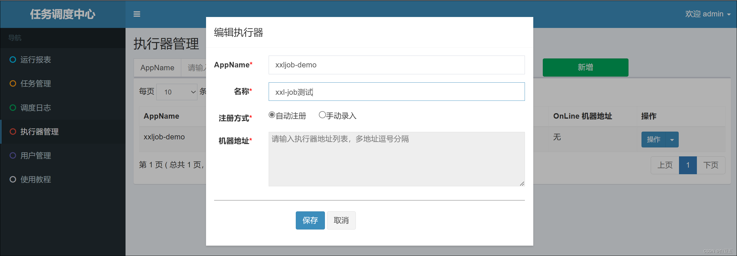Viewport: 737px width, 256px height.
Task: Select page 1 in pagination
Action: pyautogui.click(x=688, y=165)
